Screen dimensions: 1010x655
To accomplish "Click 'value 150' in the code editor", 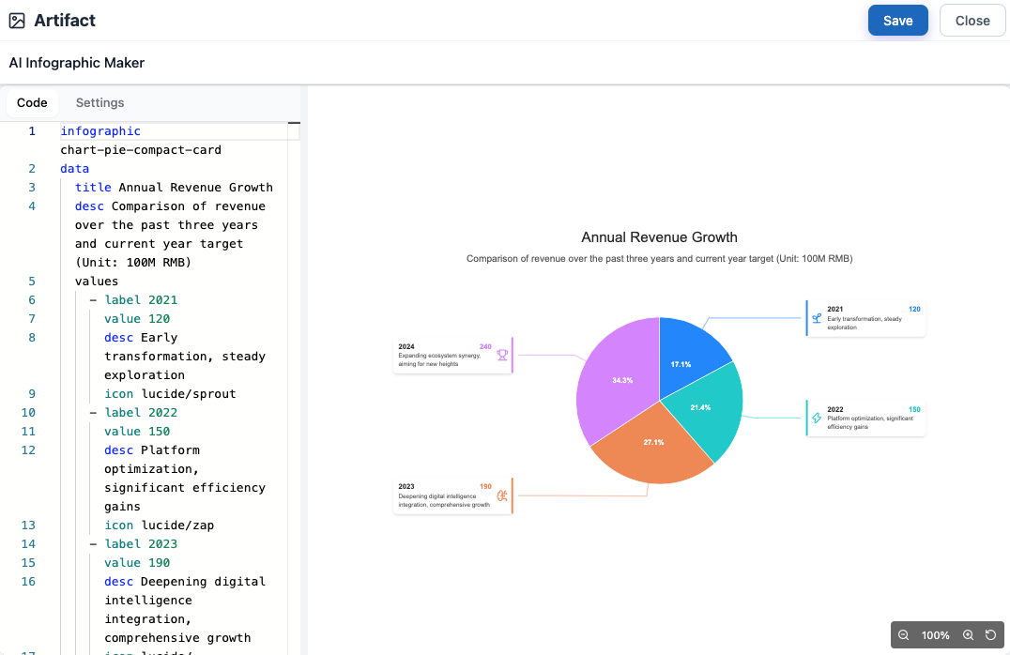I will point(137,431).
